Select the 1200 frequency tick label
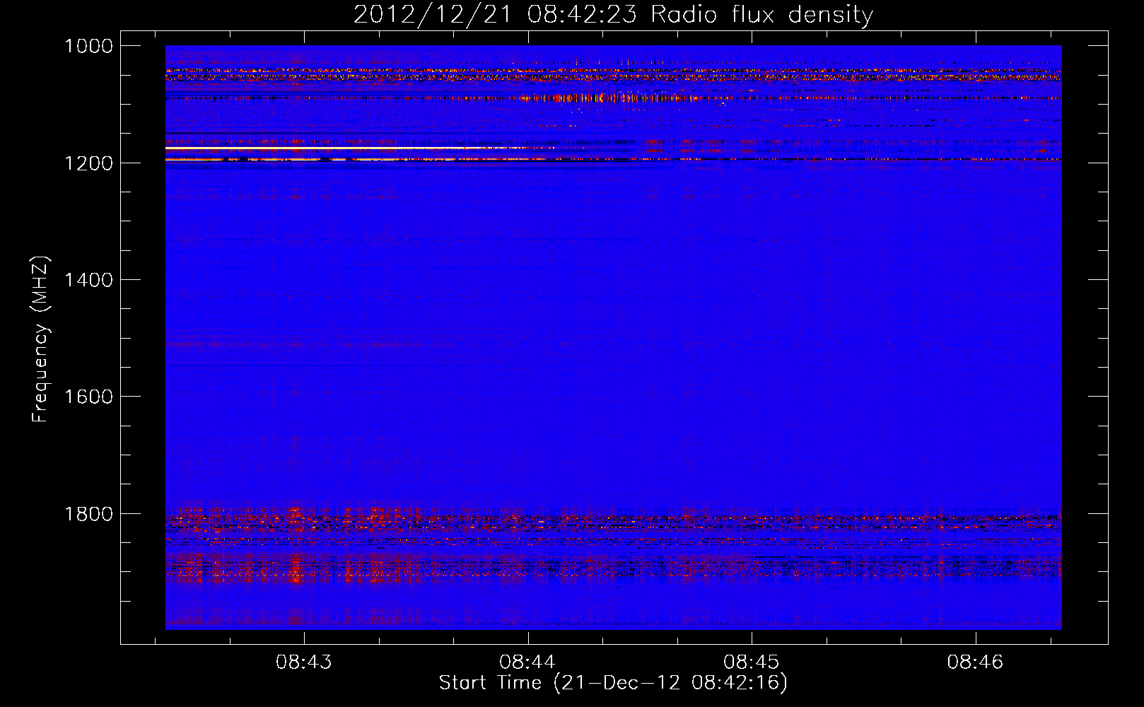 88,163
